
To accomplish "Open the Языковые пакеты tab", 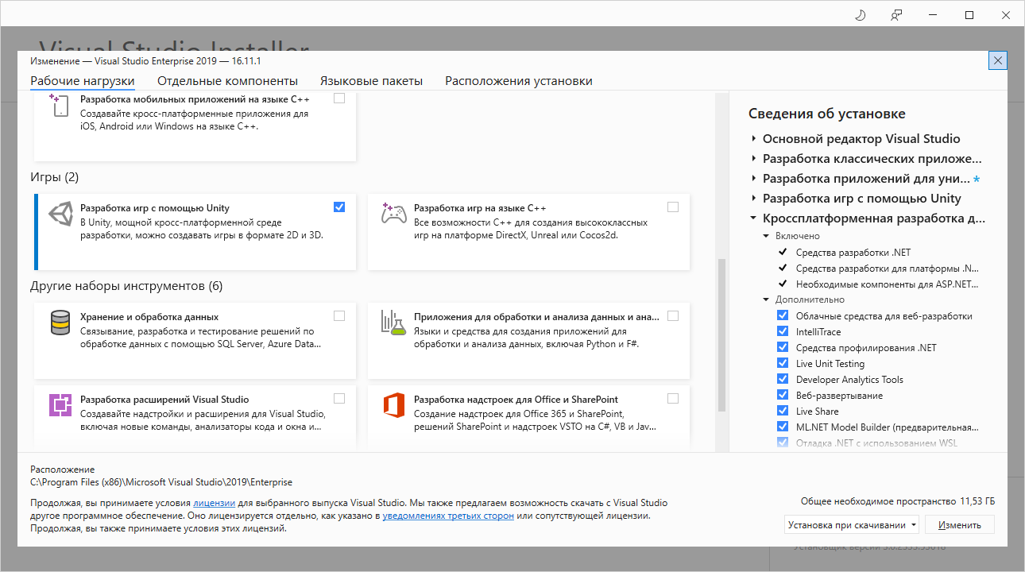I will click(x=371, y=81).
